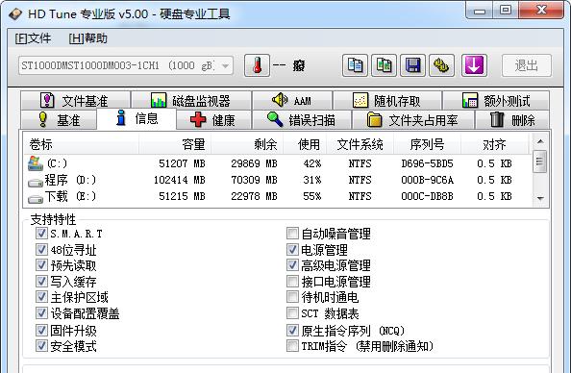571x373 pixels.
Task: Enable the 接口电源管理 checkbox
Action: 292,282
